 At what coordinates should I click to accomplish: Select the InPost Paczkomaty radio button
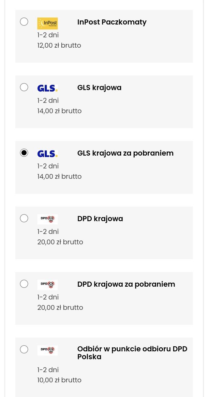click(24, 21)
